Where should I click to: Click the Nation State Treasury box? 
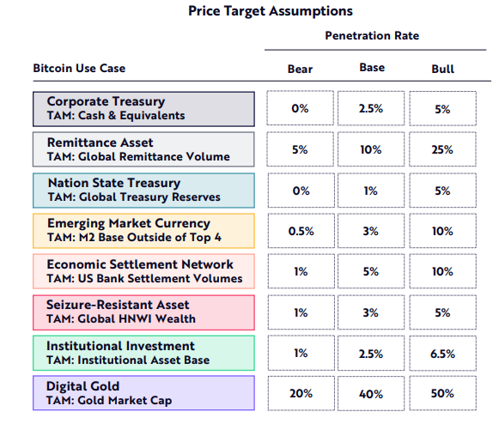[x=143, y=191]
